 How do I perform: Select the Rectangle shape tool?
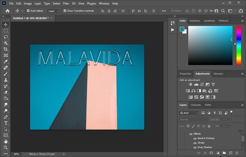[6, 135]
